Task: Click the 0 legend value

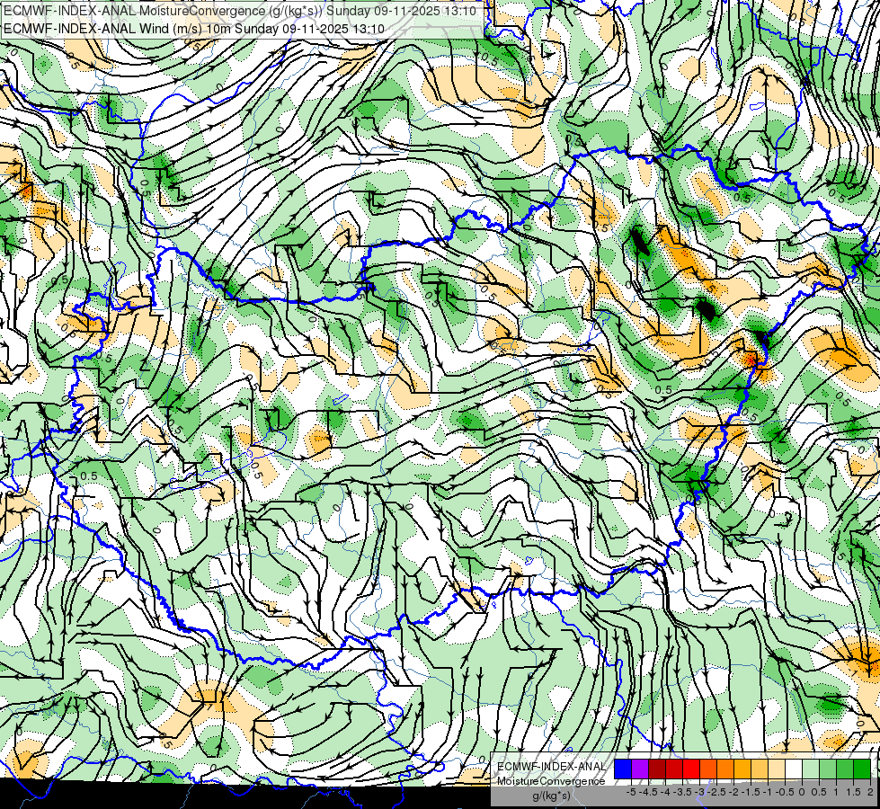Action: (x=802, y=792)
